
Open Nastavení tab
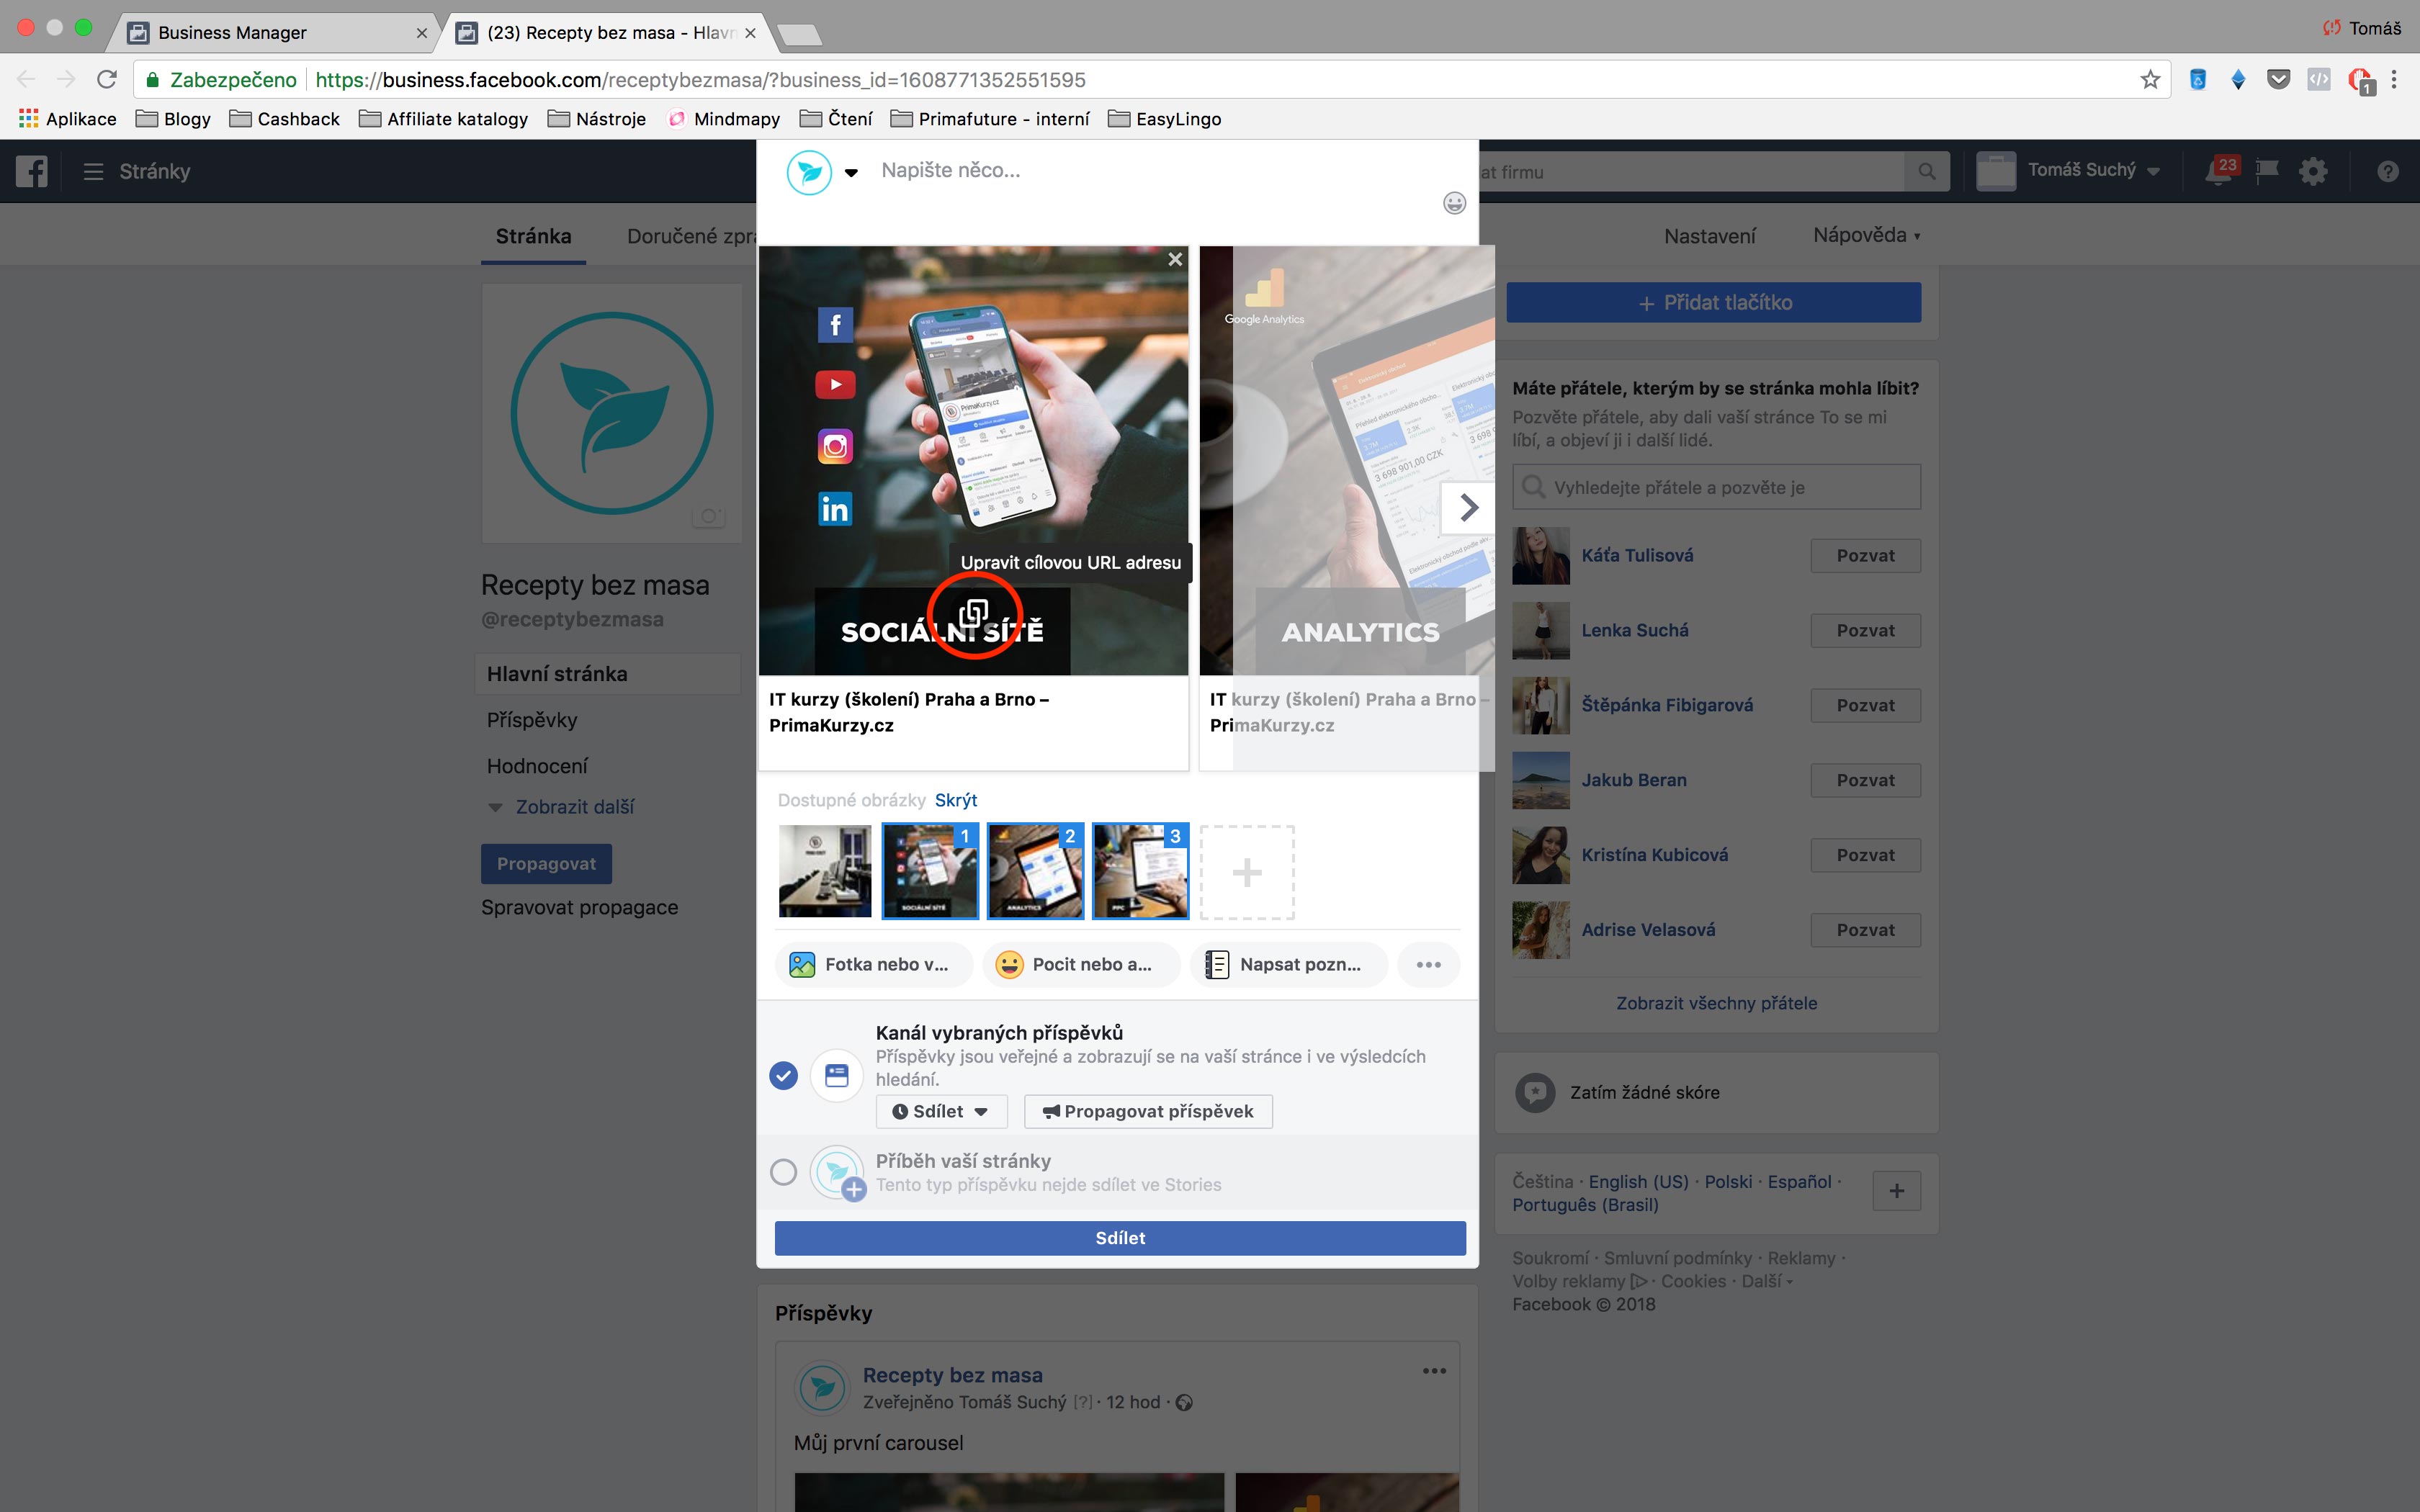1709,236
